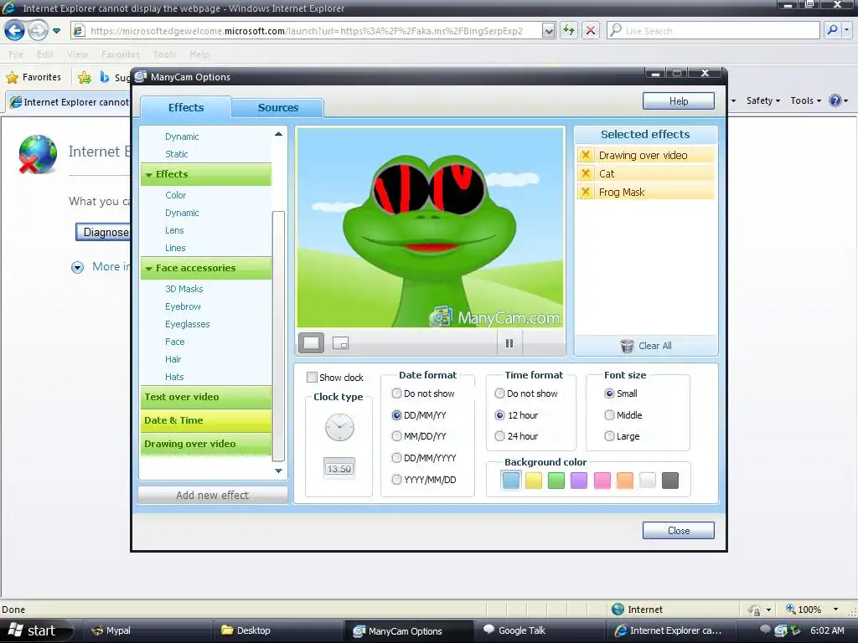Click the Diagnose button in Internet Explorer

[103, 232]
